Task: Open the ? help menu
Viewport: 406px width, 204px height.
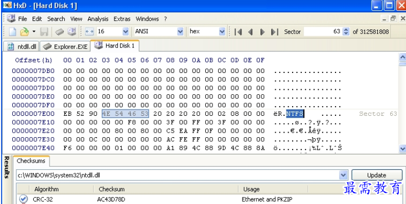Action: [165, 19]
